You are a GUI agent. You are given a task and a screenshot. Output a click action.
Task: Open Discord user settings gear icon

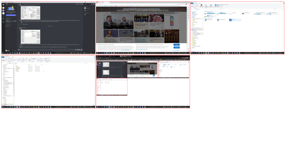(16, 51)
